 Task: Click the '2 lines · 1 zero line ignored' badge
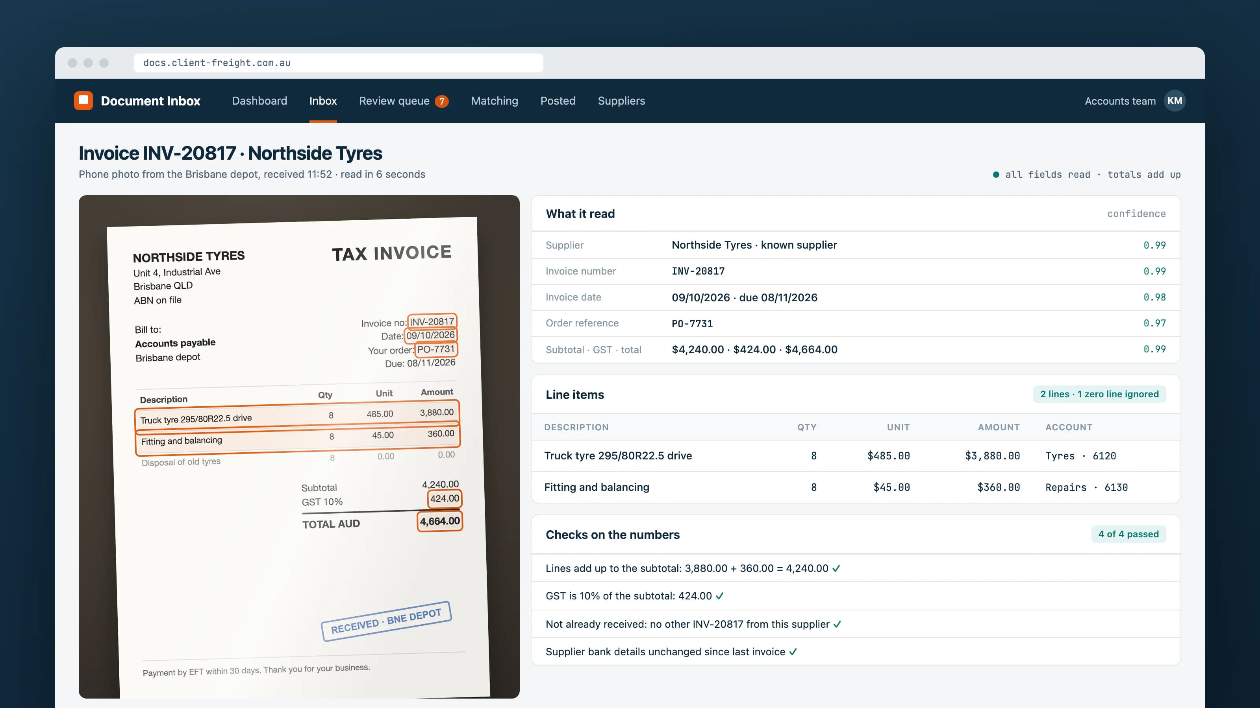(1099, 394)
